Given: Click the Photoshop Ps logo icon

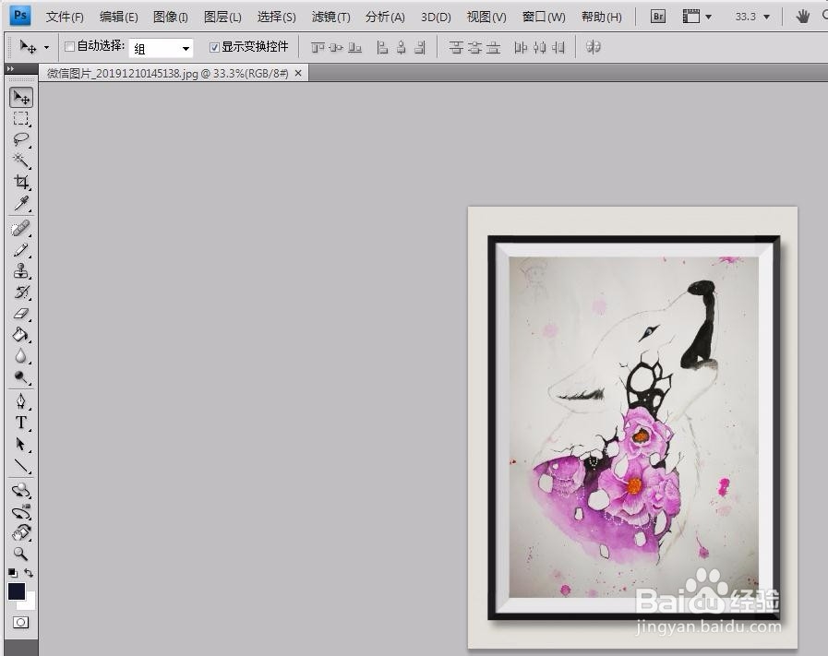Looking at the screenshot, I should (x=20, y=15).
